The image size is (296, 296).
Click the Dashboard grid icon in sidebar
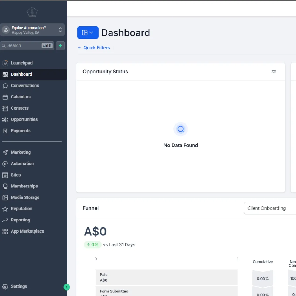(5, 75)
